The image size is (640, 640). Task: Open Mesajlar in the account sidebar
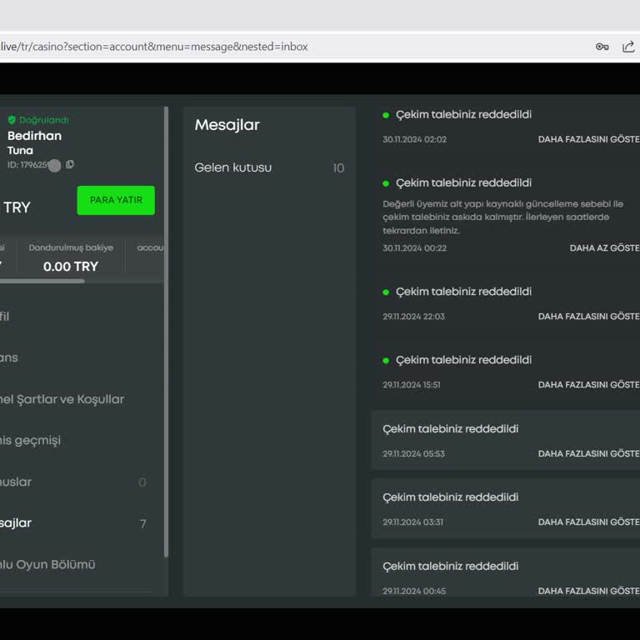72,523
